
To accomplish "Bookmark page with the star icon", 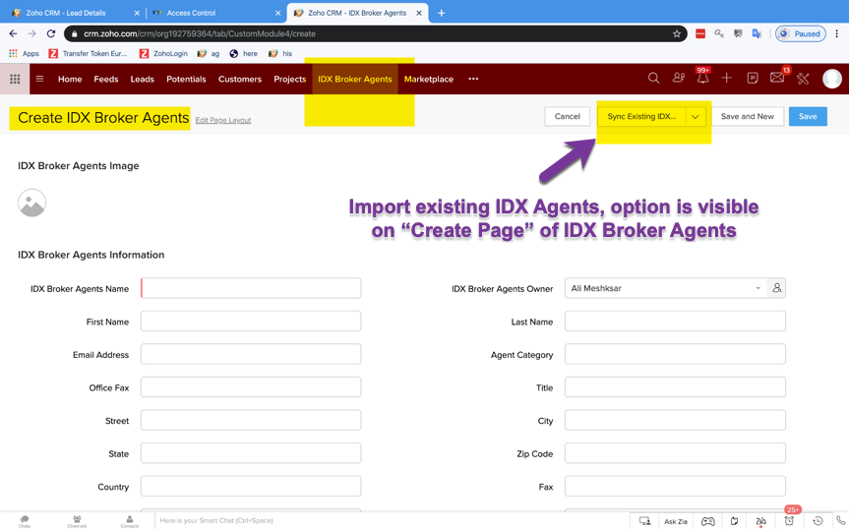I will pos(677,33).
